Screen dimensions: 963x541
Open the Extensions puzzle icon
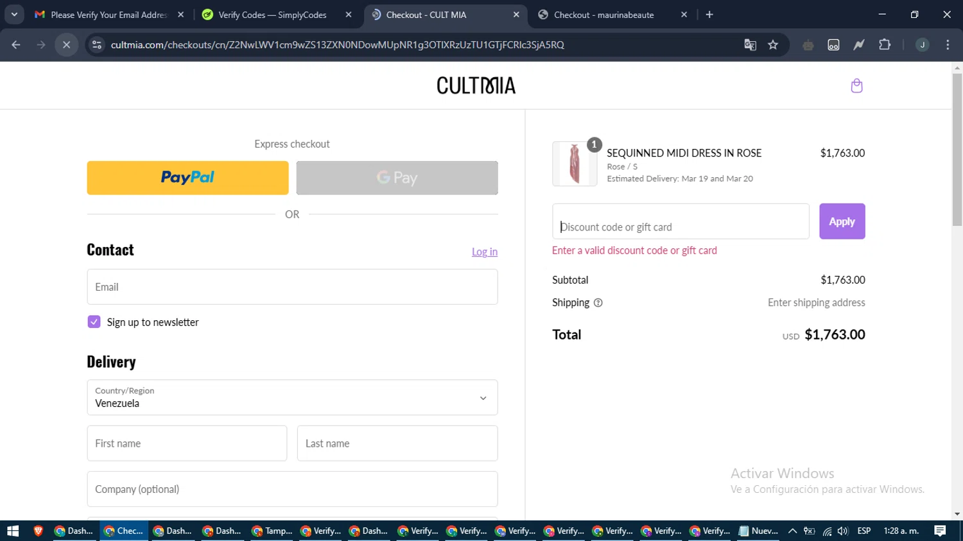pyautogui.click(x=885, y=45)
